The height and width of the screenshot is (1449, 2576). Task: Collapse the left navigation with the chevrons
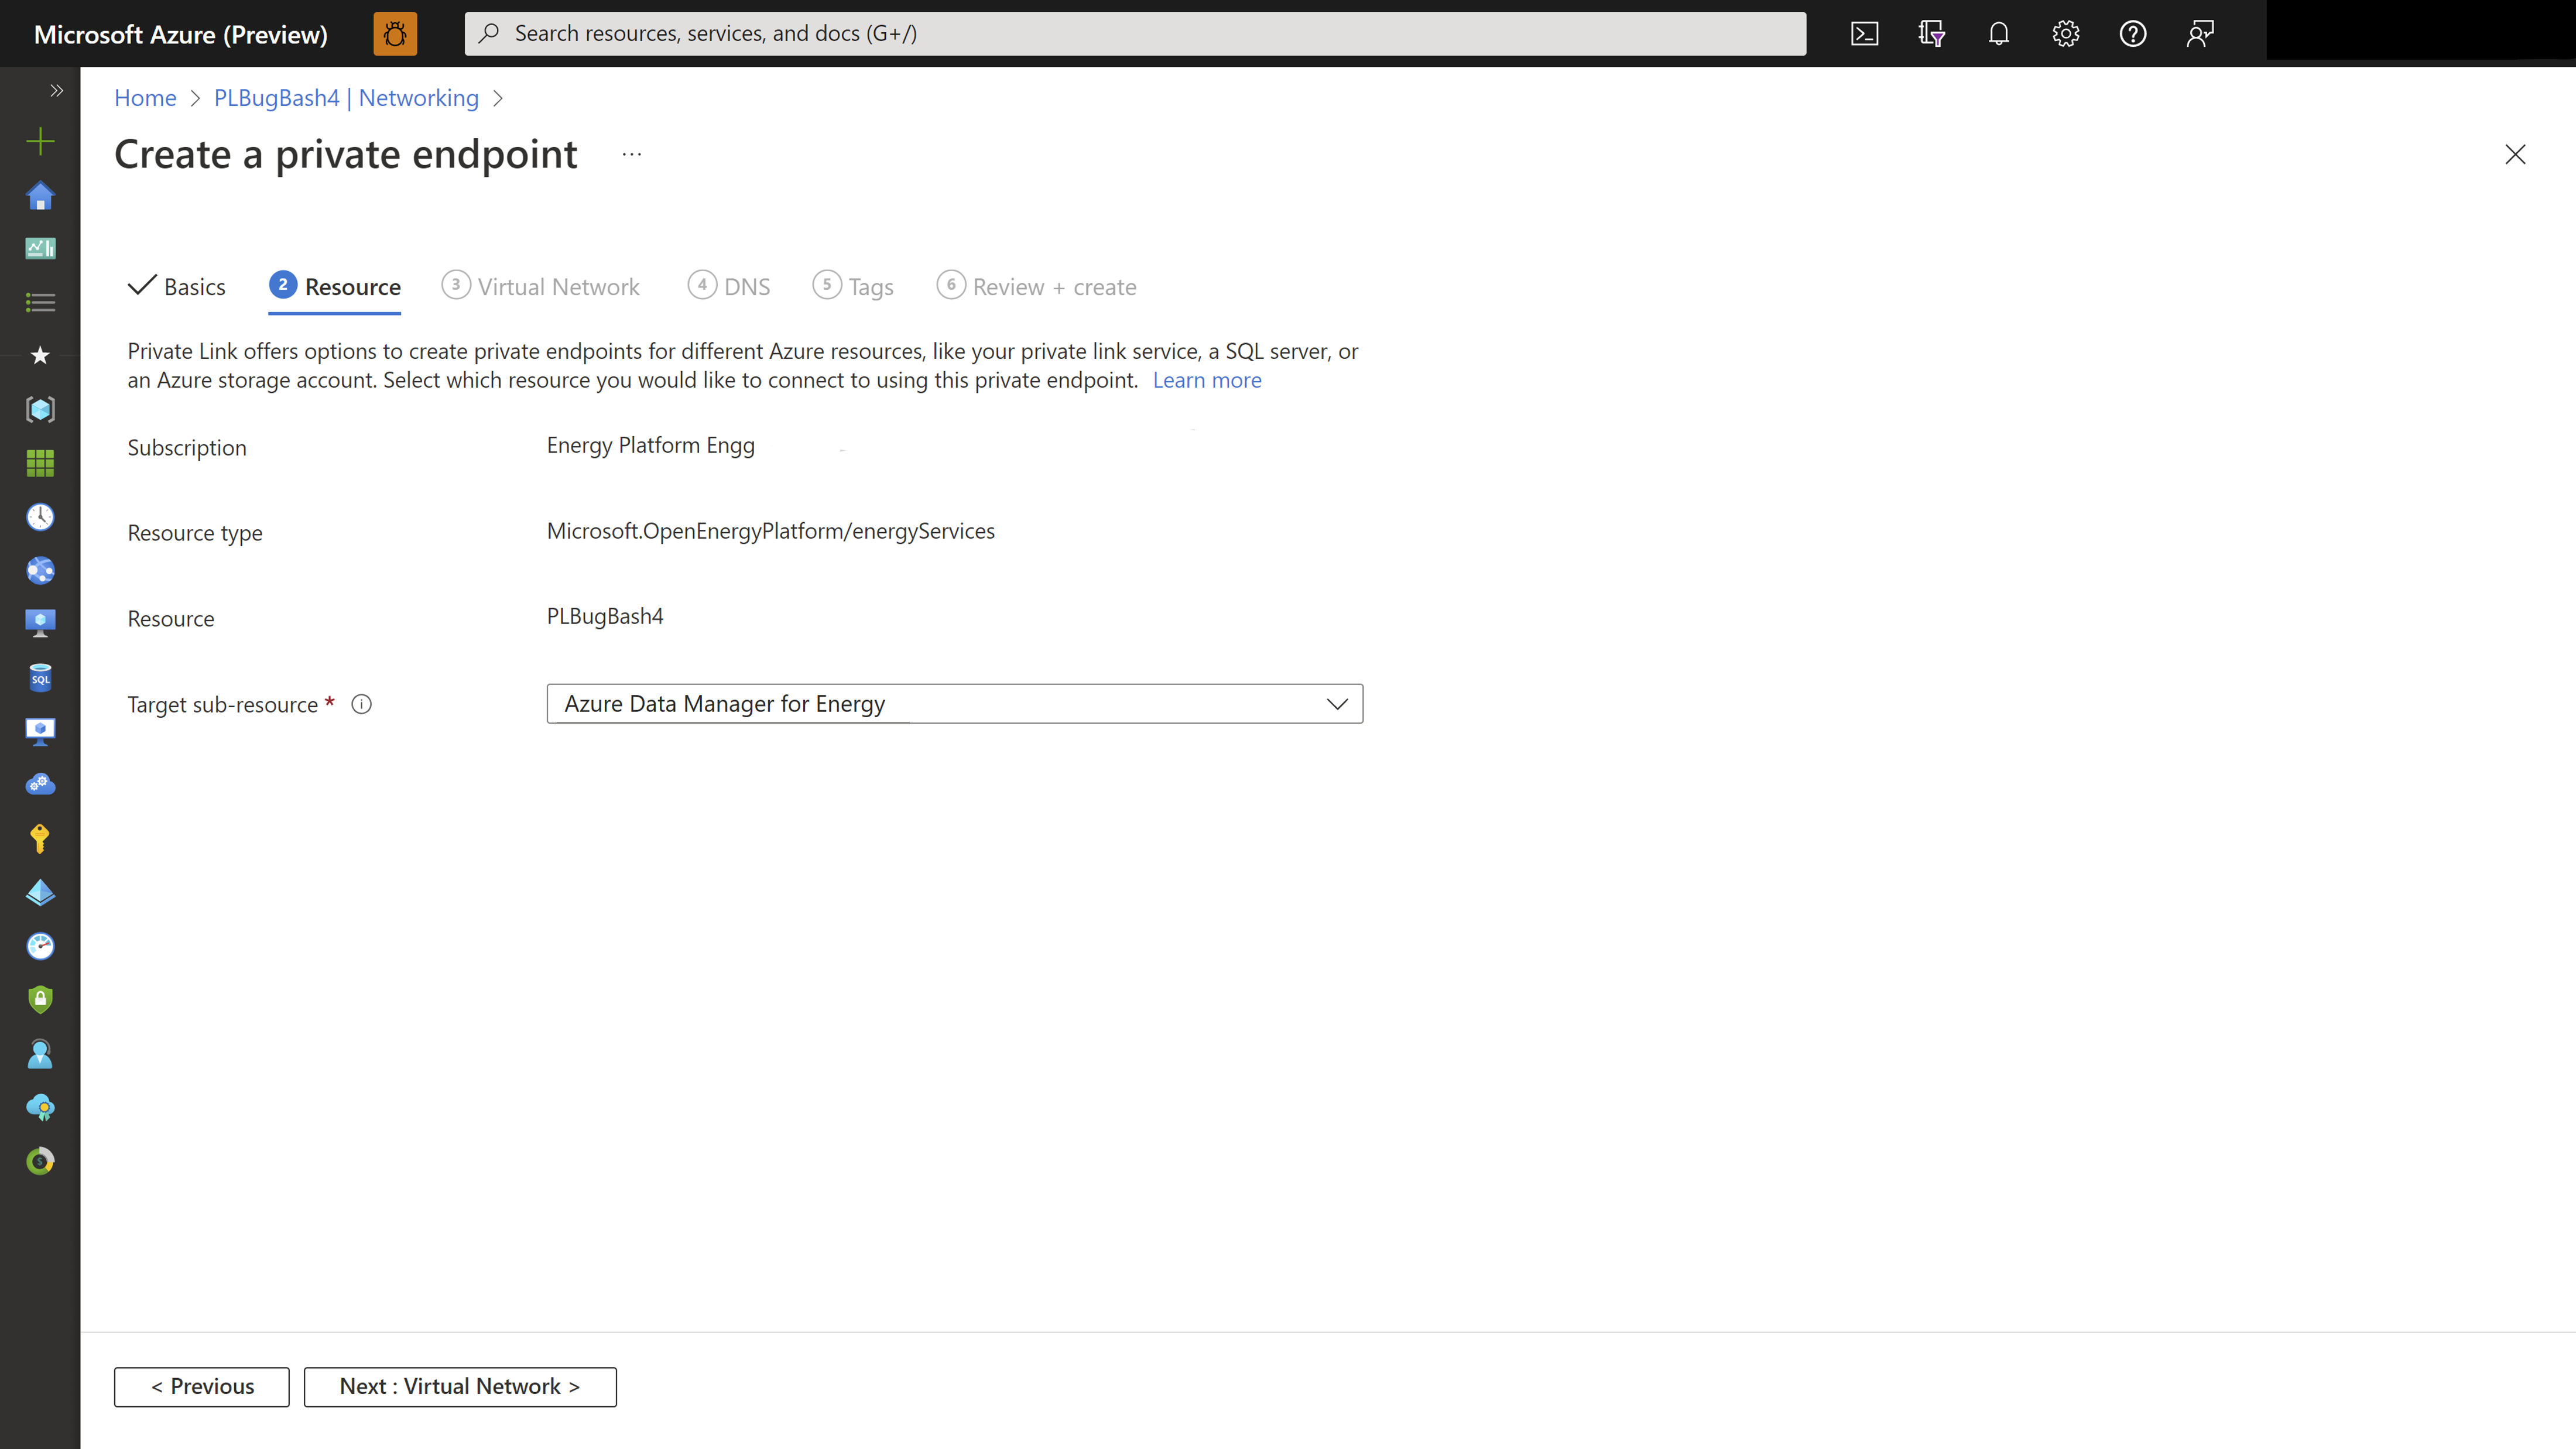coord(56,91)
